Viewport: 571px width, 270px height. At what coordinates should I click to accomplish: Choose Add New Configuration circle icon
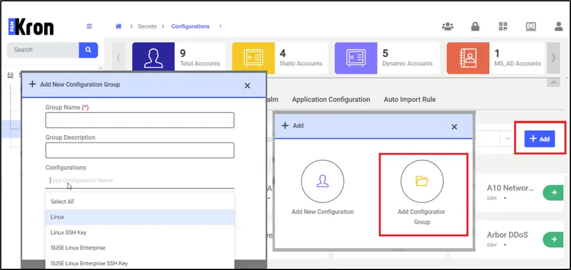point(322,181)
